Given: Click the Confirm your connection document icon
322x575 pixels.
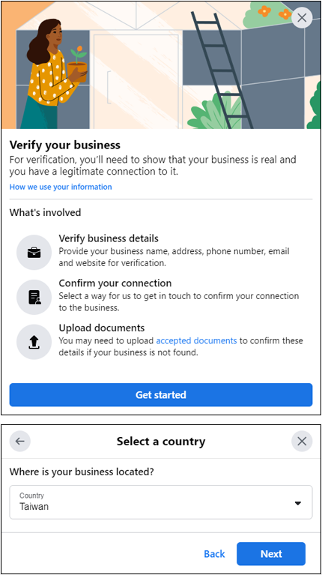Looking at the screenshot, I should [x=34, y=297].
